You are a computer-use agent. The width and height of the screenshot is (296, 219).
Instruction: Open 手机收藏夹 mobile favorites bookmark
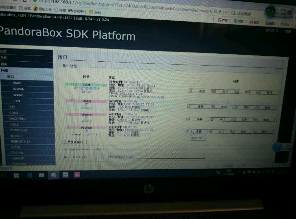8,7
